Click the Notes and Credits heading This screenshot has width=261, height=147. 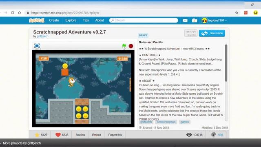coord(150,42)
